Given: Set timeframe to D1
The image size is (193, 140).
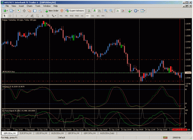Looking at the screenshot, I should click(93, 16).
